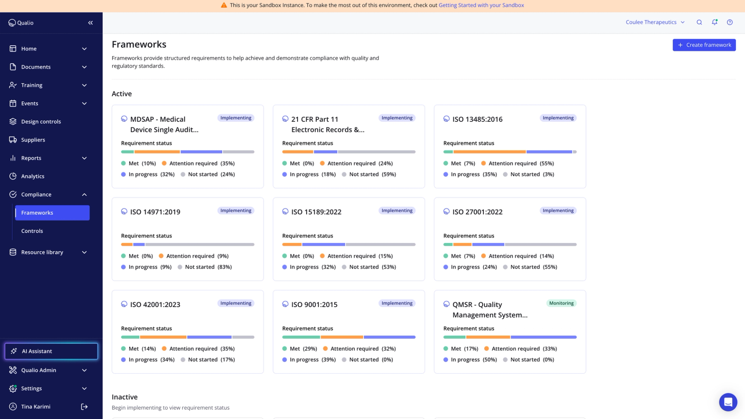Expand the Events menu chevron
The height and width of the screenshot is (419, 745).
coord(84,103)
